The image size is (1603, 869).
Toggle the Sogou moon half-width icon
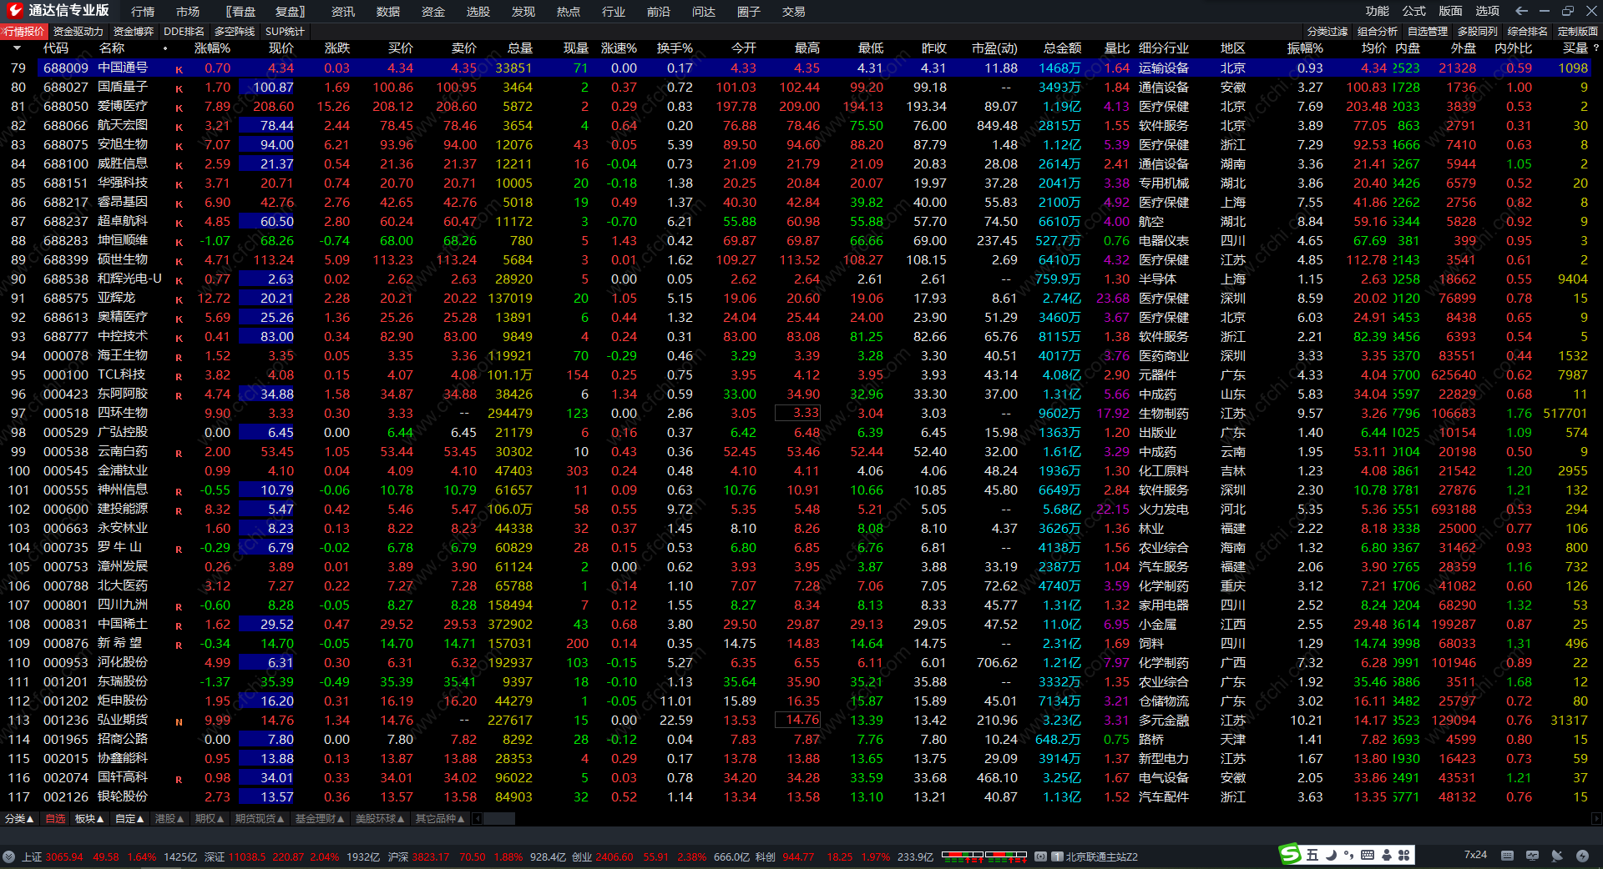(1331, 855)
